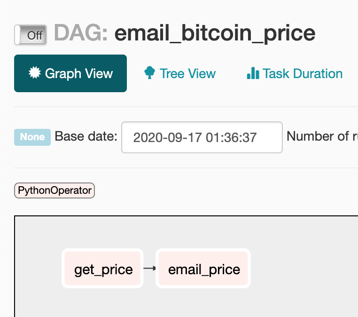Click the Base date label text
This screenshot has height=317, width=358.
click(x=86, y=136)
